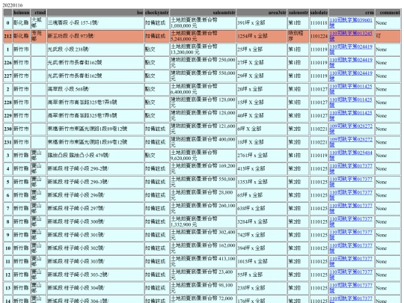The height and width of the screenshot is (303, 404).
Task: Open the 017377 case link in row 10
Action: (351, 248)
